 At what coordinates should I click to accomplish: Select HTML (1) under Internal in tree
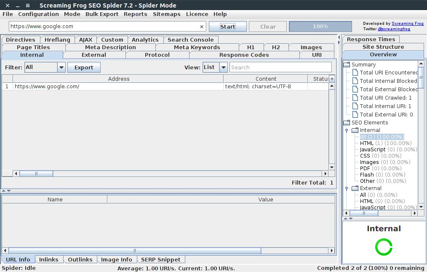coord(386,143)
